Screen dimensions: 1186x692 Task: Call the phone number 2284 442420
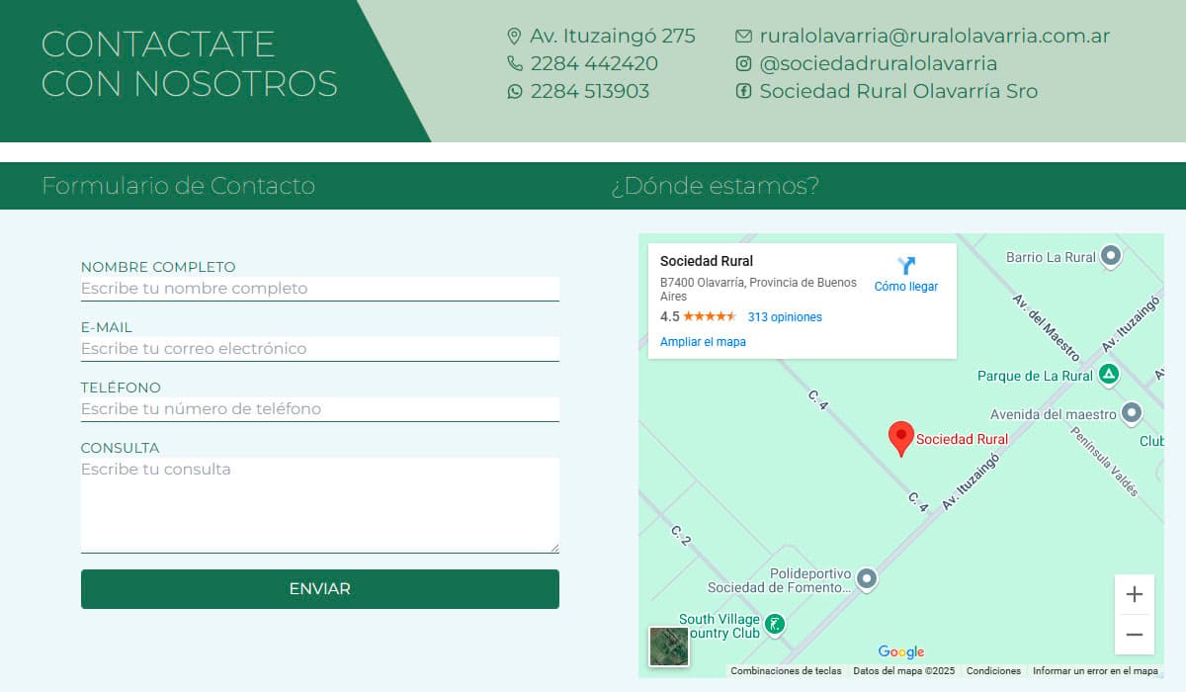coord(594,64)
